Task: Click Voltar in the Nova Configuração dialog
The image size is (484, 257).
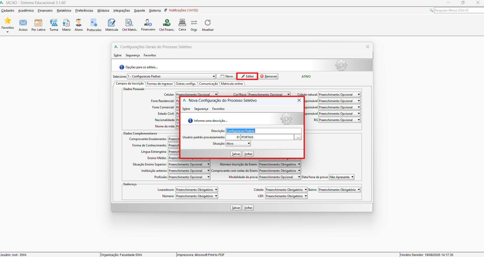Action: [x=248, y=154]
